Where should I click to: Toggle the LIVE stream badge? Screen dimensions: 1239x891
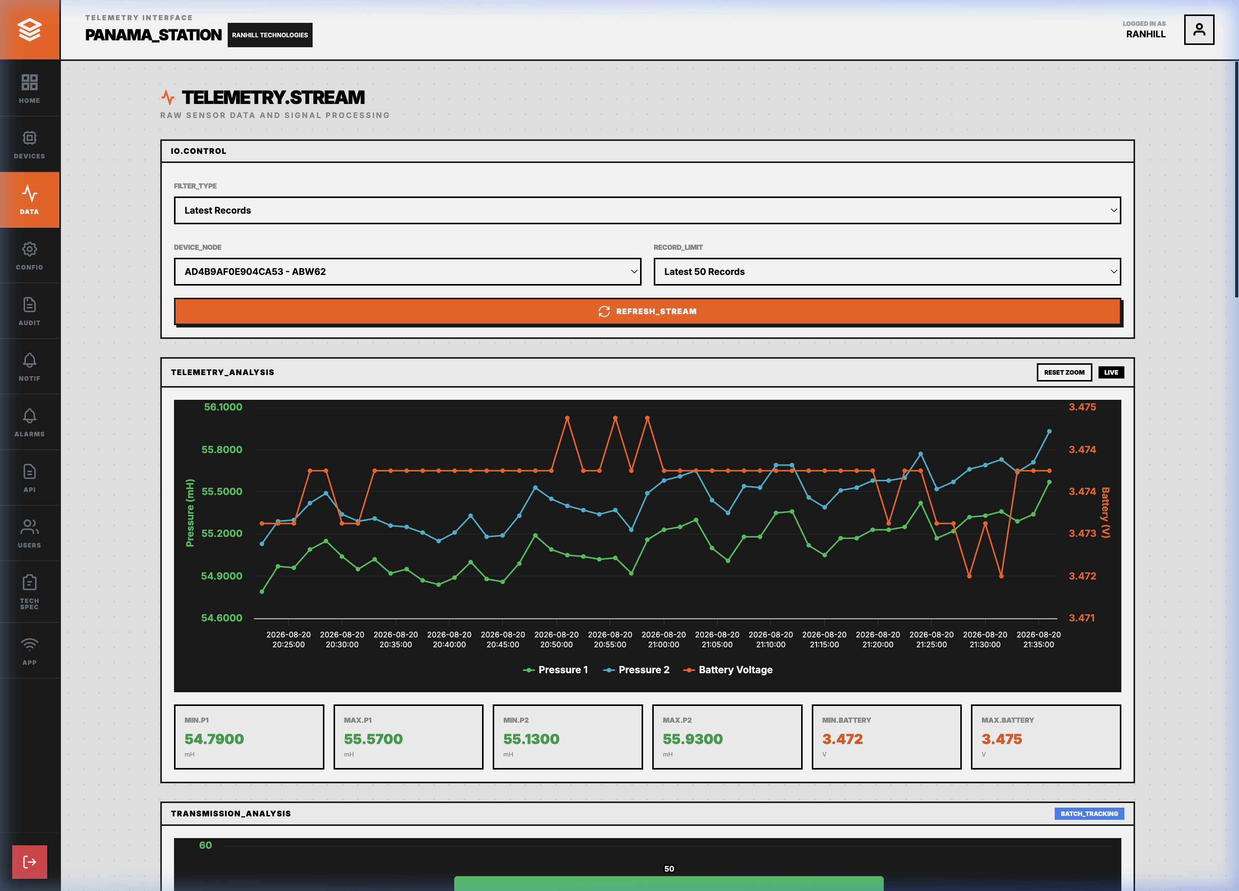click(x=1111, y=372)
